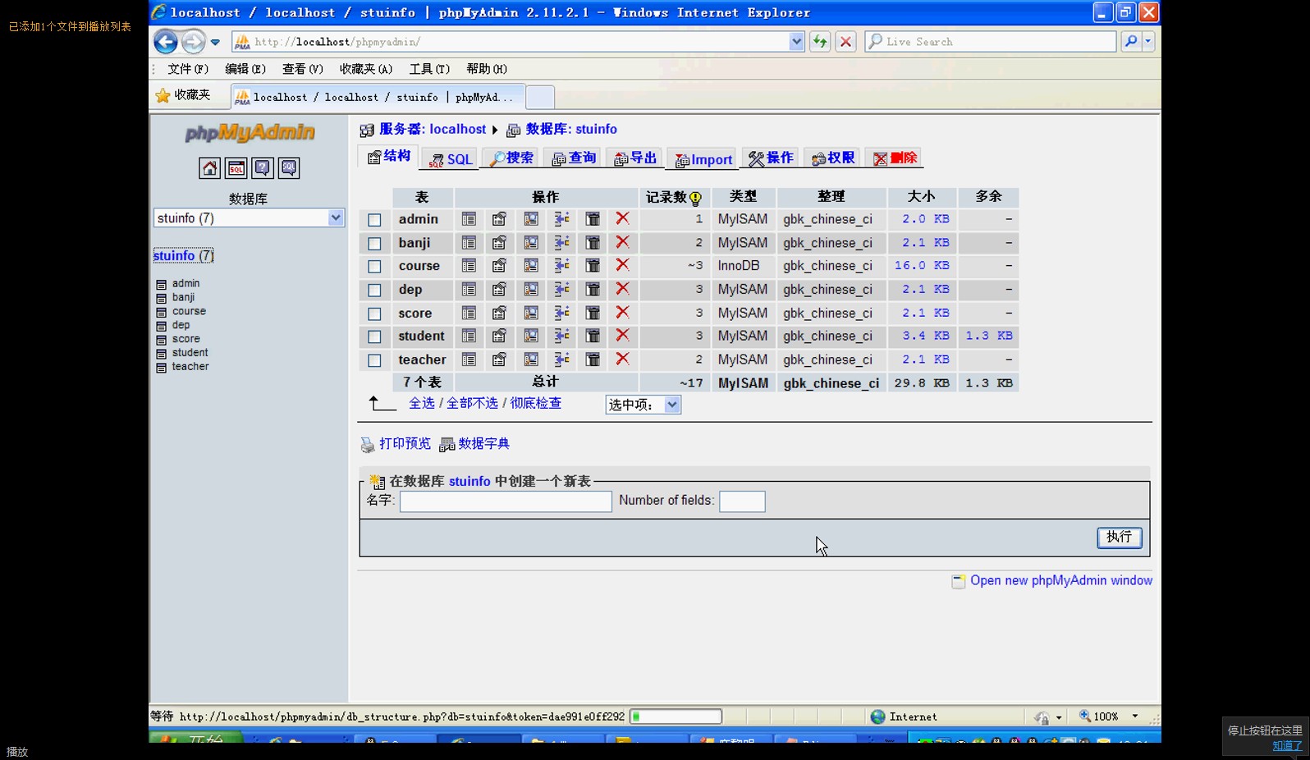Click teacher table icon in sidebar
Image resolution: width=1310 pixels, height=760 pixels.
coord(161,367)
